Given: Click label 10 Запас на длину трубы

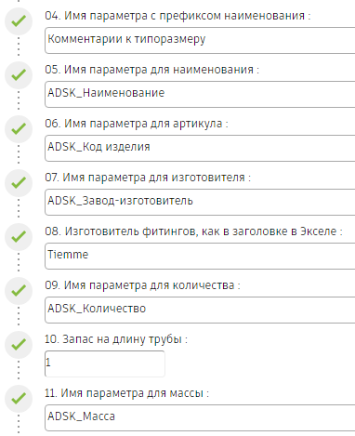Looking at the screenshot, I should click(116, 339).
